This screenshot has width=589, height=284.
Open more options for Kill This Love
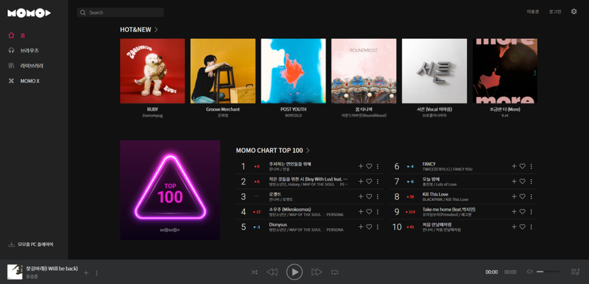tap(531, 196)
